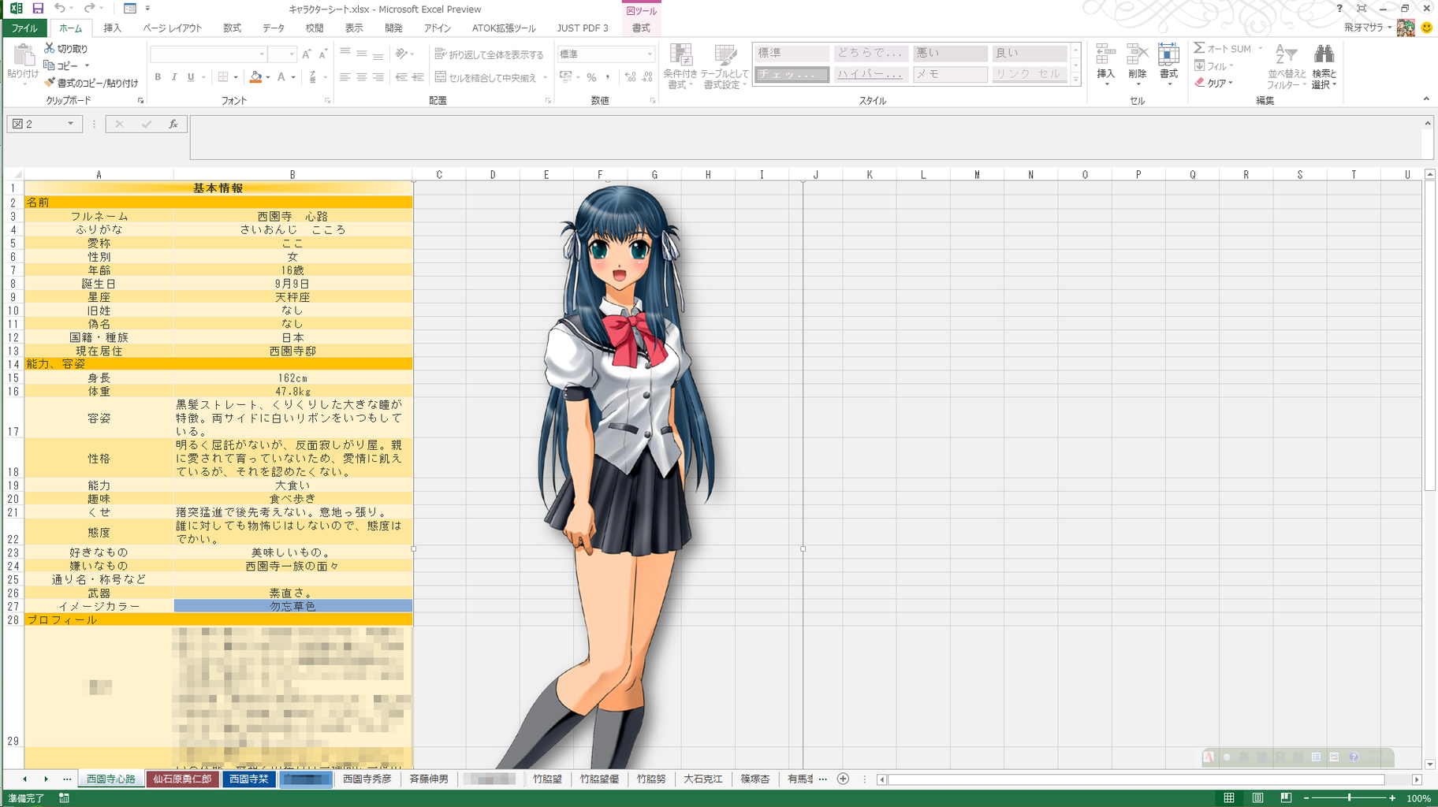Switch to the 仙石原勇仁郎 sheet tab
The image size is (1438, 807).
[182, 779]
